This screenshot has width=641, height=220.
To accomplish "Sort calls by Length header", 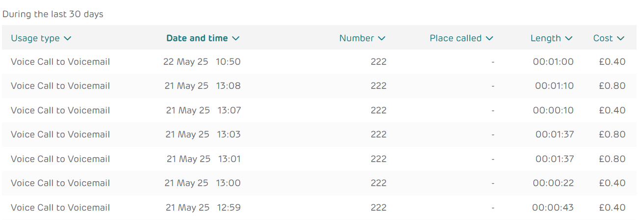I will tap(551, 38).
